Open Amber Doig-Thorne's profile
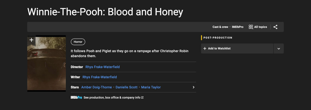311x110 pixels. coord(97,87)
